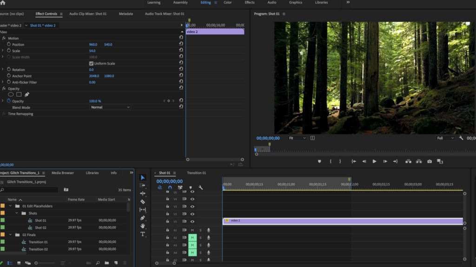Draw a mask with the ellipse mask icon
476x267 pixels.
(x=11, y=95)
